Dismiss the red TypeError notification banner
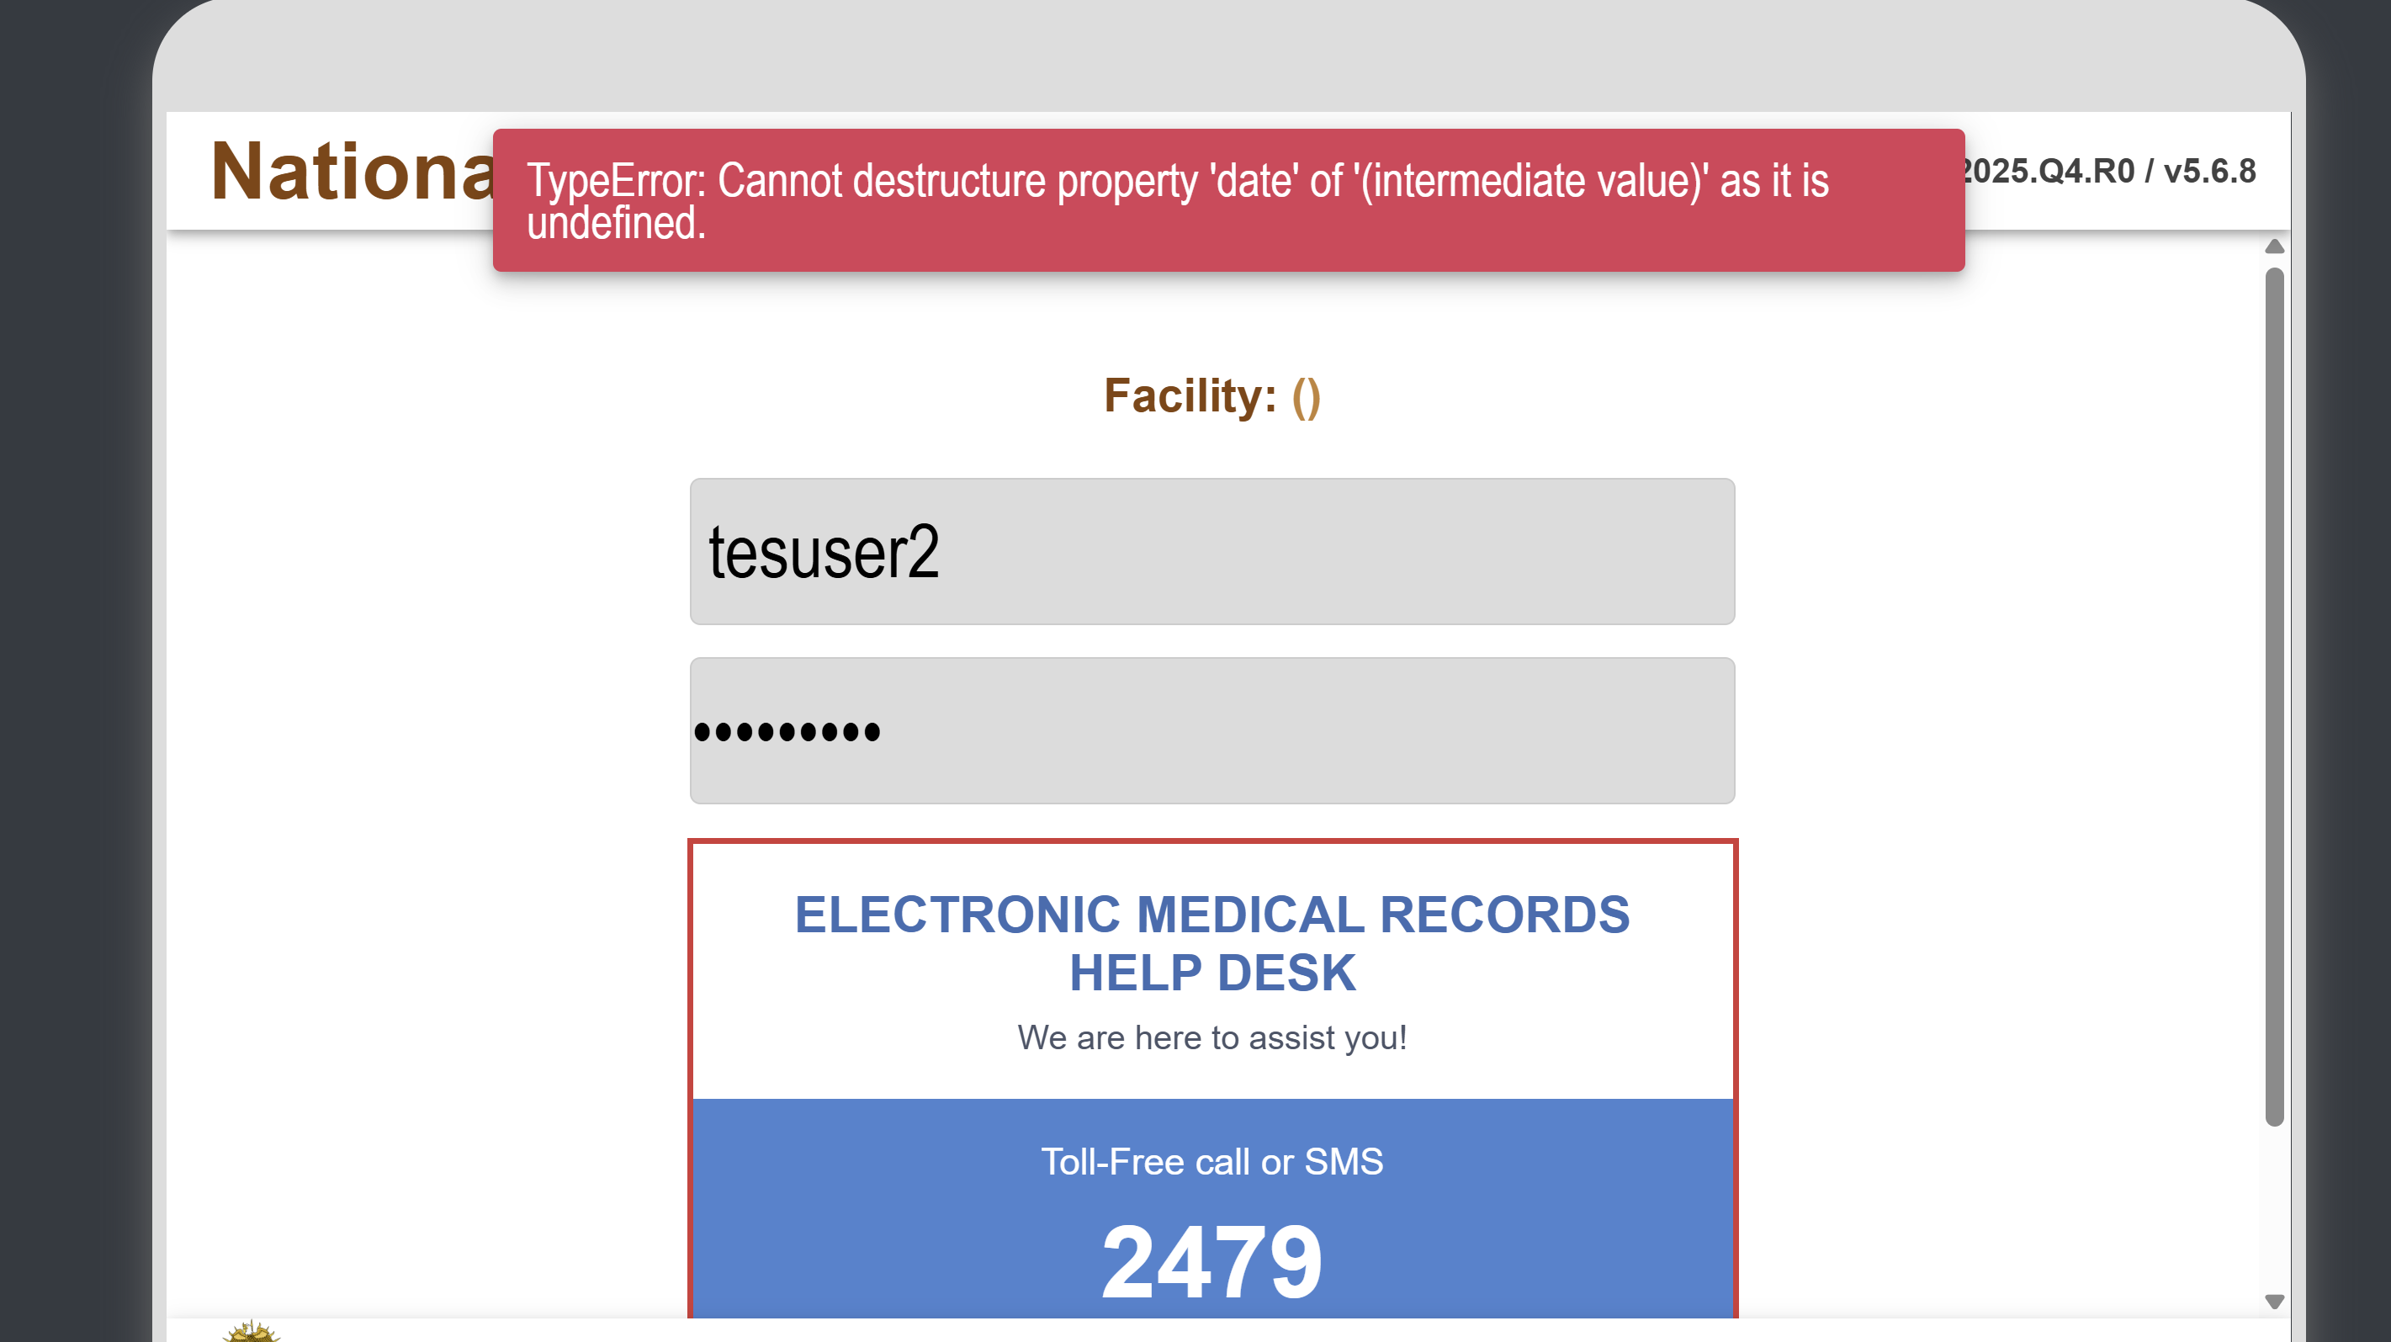This screenshot has height=1342, width=2391. pos(1227,200)
